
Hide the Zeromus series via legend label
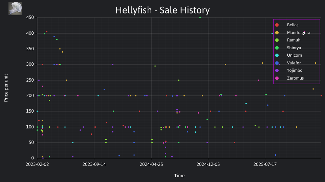(x=295, y=78)
